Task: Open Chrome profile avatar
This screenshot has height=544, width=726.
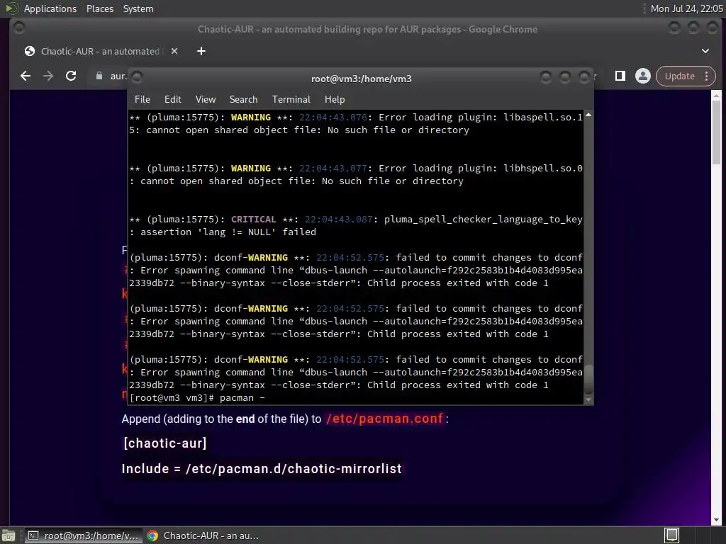Action: 642,76
